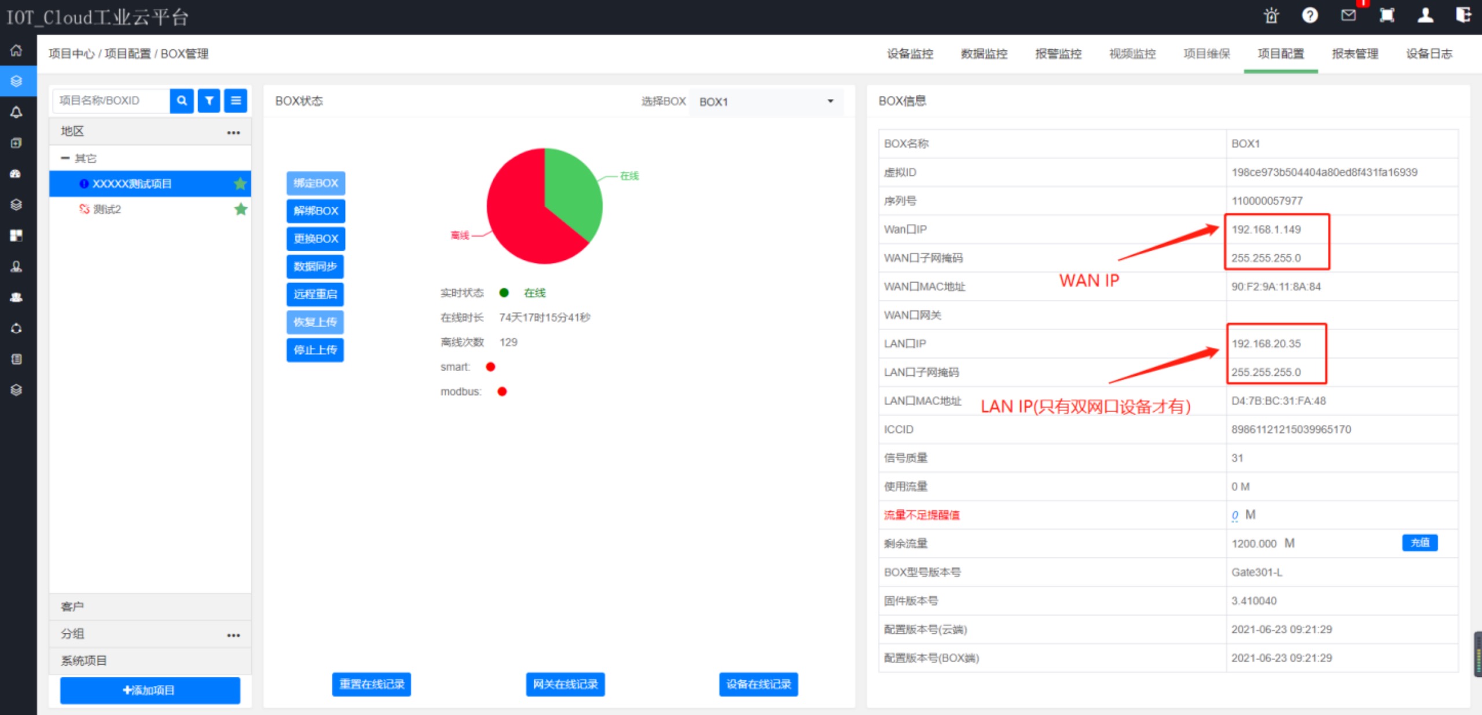Viewport: 1482px width, 715px height.
Task: Open the 地区 three-dots options menu
Action: point(233,133)
